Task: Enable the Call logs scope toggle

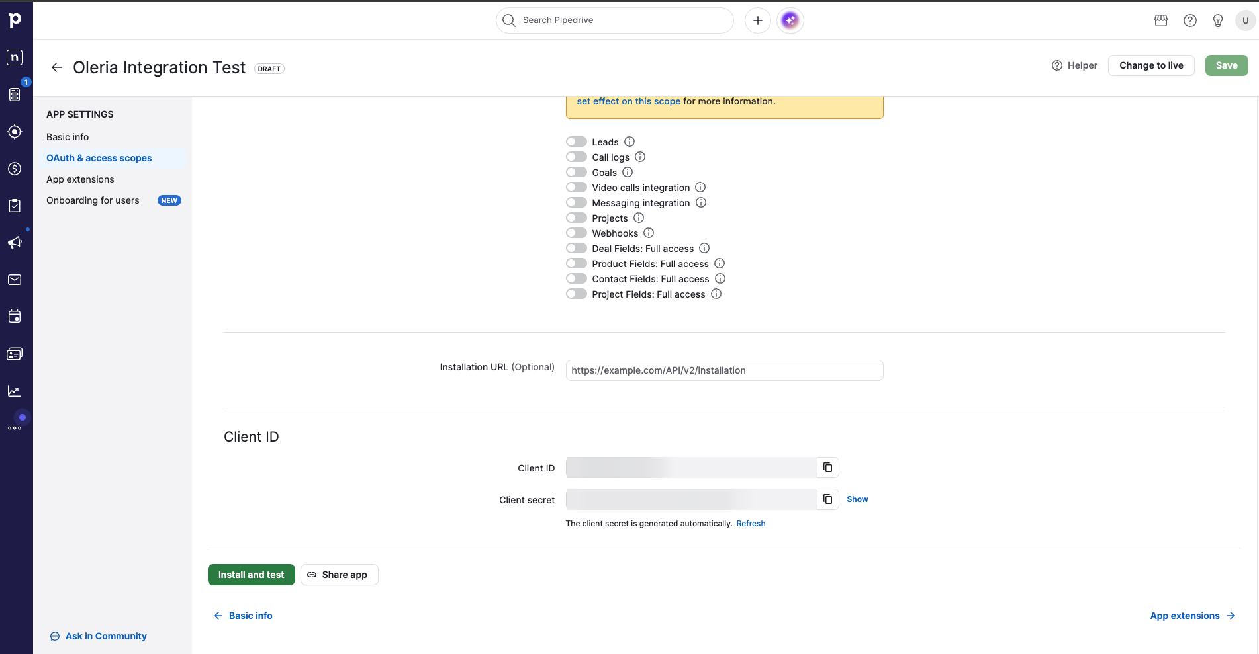Action: 577,157
